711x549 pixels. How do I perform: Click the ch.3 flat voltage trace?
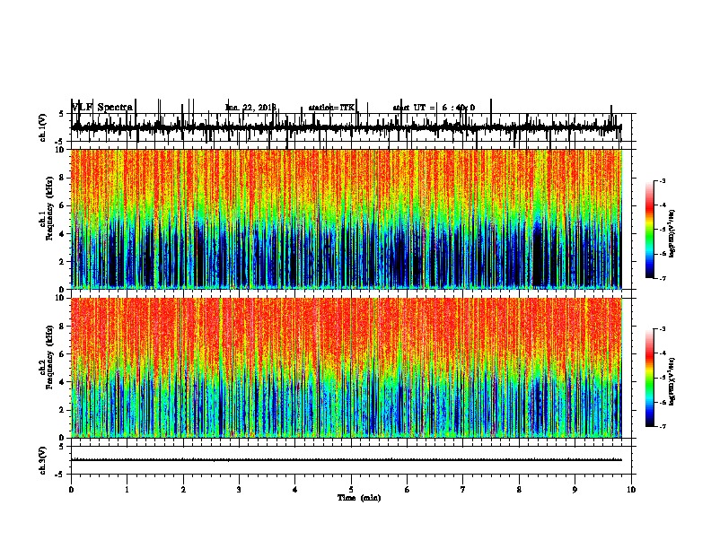point(346,460)
